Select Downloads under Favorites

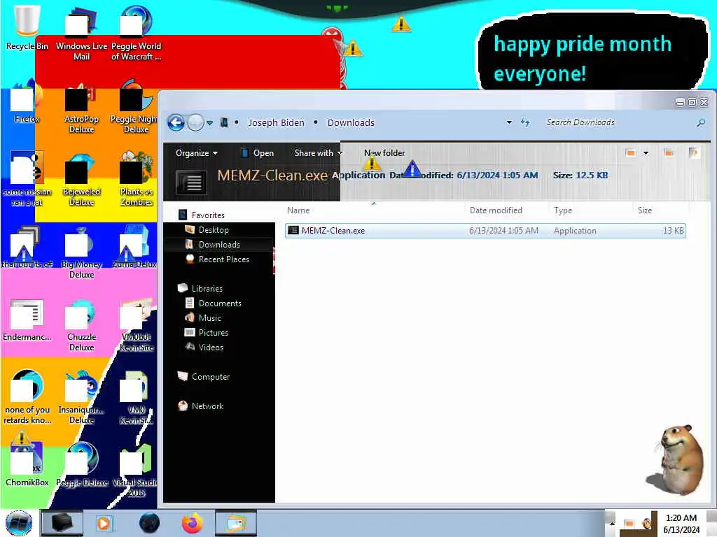click(213, 244)
